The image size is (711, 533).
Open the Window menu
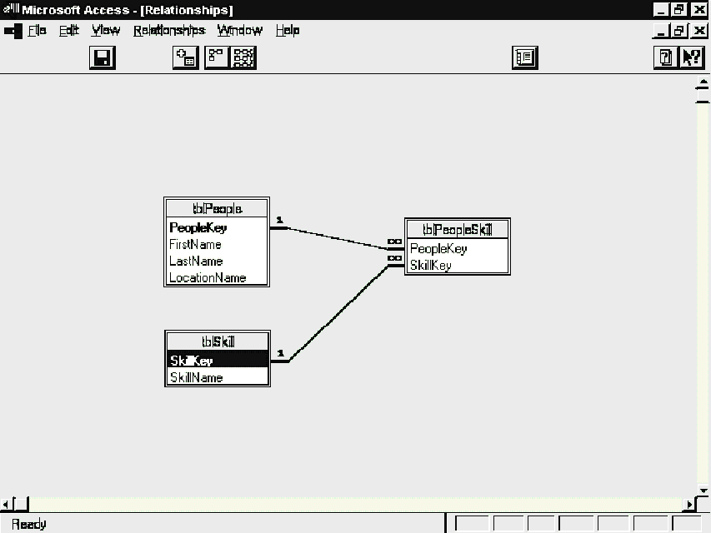point(239,31)
